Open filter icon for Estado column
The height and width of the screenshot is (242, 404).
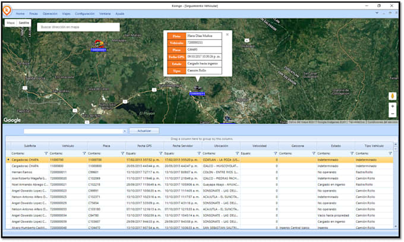(352, 153)
